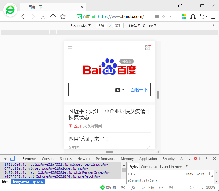Open news item 四月新规，来了！

tap(88, 139)
